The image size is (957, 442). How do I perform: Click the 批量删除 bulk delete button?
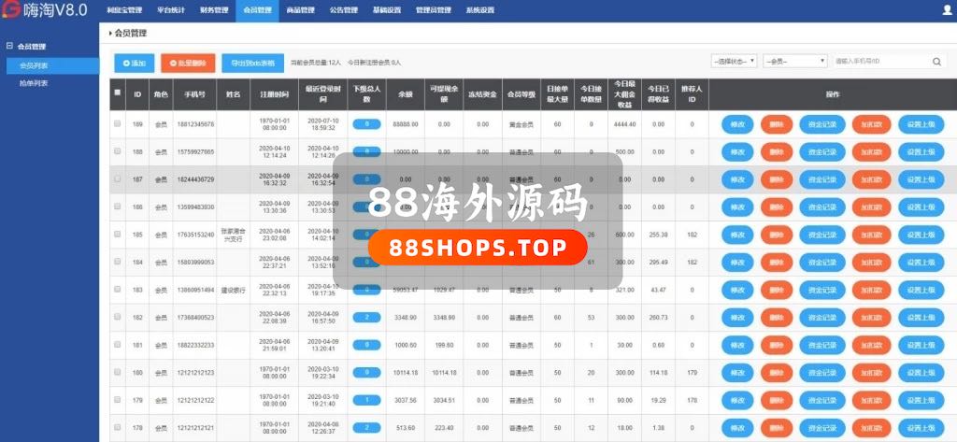point(188,63)
